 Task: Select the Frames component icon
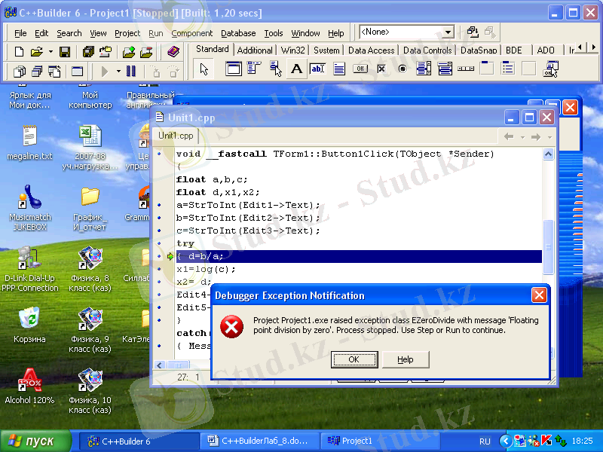(234, 69)
